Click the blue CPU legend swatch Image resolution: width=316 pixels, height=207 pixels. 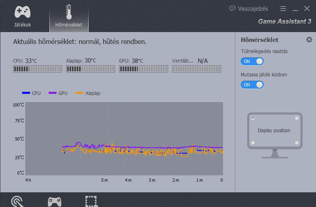[26, 93]
